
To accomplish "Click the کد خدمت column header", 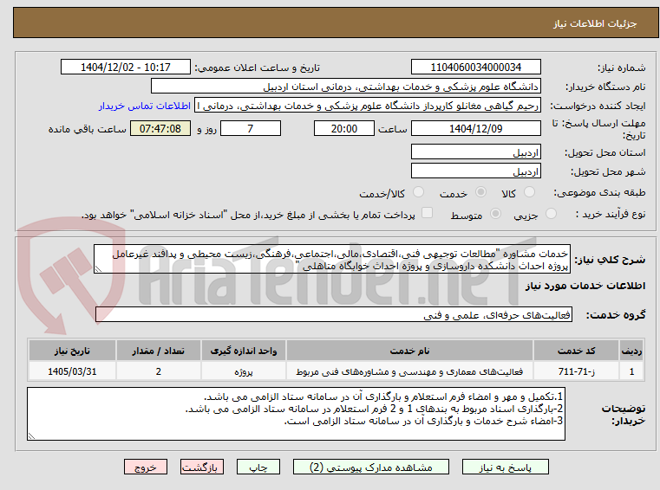I will [576, 351].
